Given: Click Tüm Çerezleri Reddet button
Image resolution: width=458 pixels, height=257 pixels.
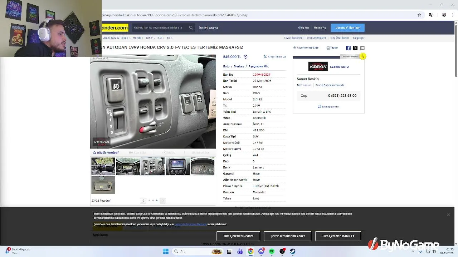Looking at the screenshot, I should pos(238,236).
